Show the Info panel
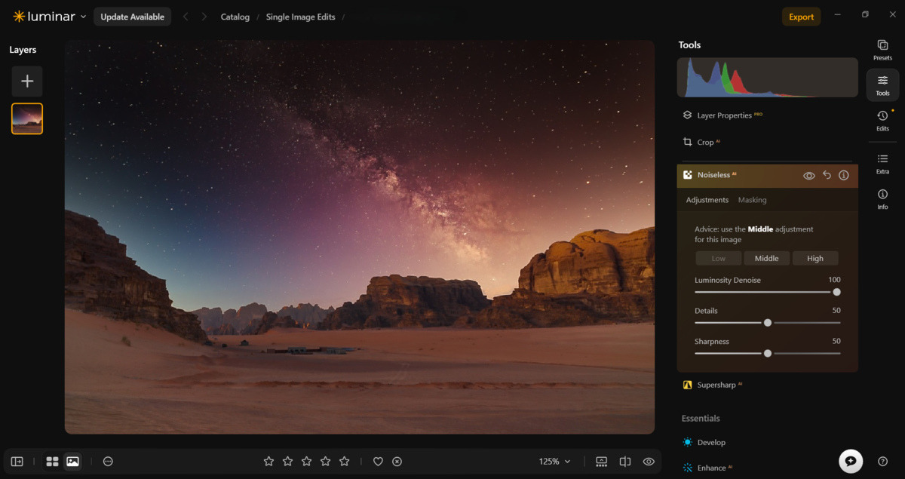Screen dimensions: 905x479 (x=882, y=199)
